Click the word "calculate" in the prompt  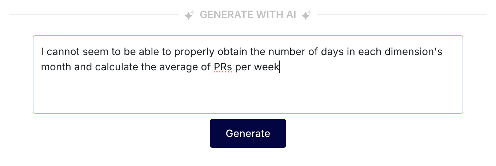point(117,67)
